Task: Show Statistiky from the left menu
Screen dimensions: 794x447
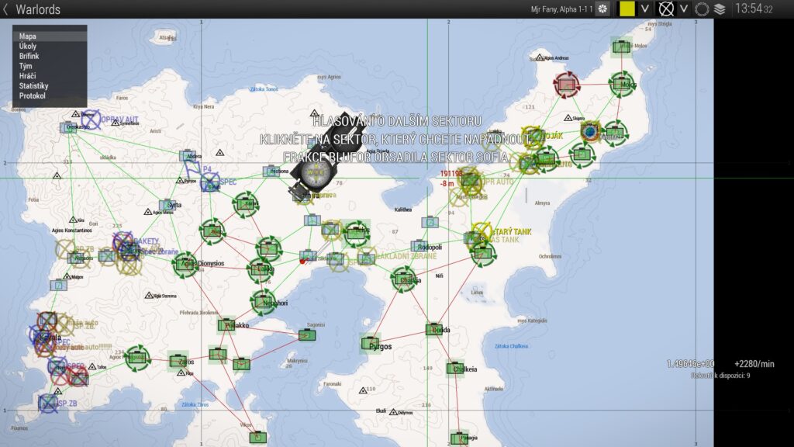Action: coord(50,85)
